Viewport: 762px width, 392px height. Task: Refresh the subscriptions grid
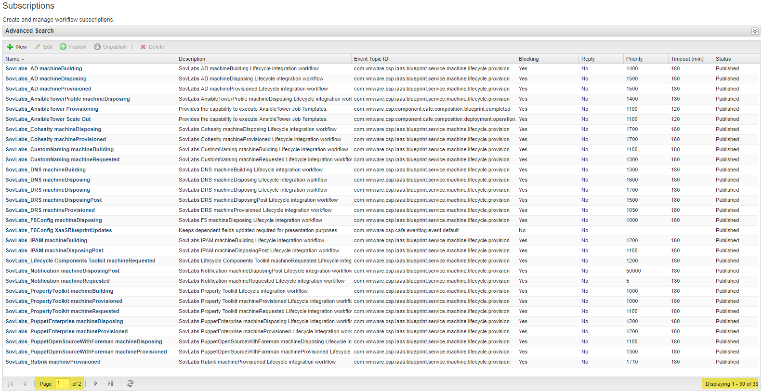pos(130,383)
